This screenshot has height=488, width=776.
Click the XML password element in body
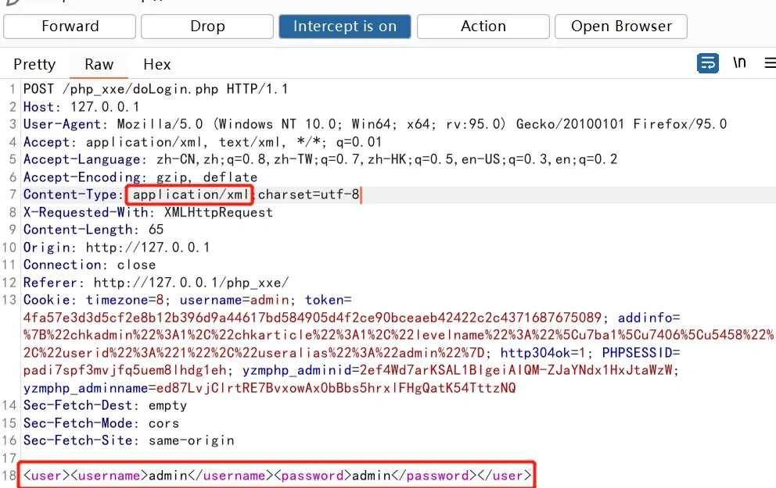coord(375,476)
